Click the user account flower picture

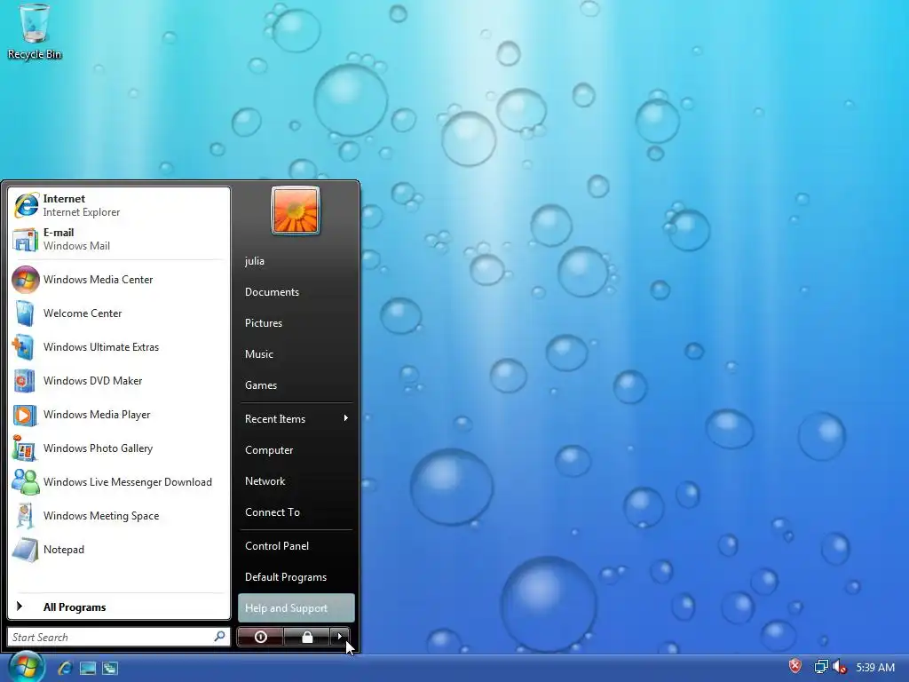296,210
